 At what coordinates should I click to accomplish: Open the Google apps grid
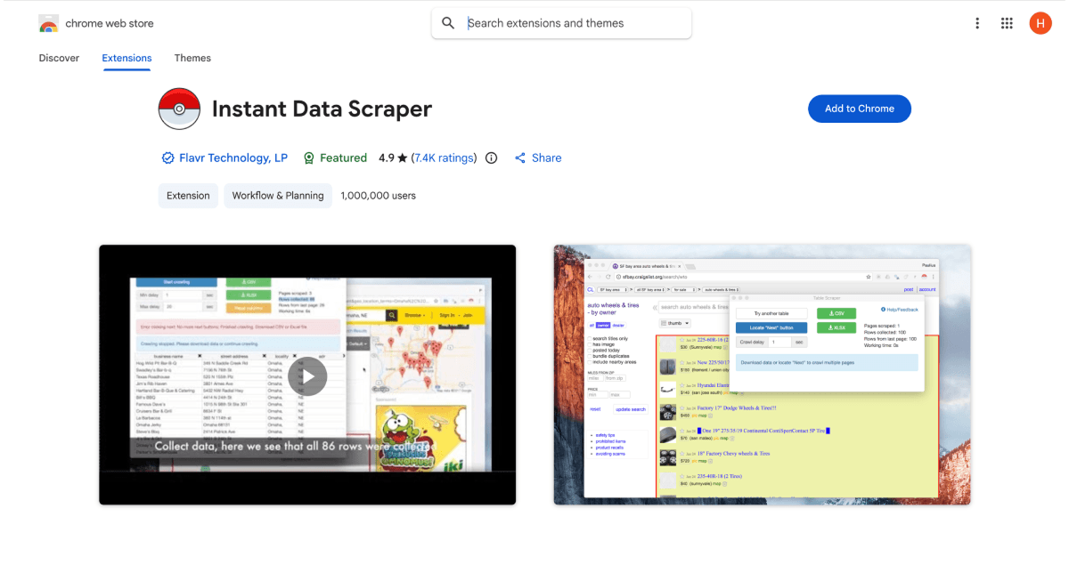pos(1007,23)
